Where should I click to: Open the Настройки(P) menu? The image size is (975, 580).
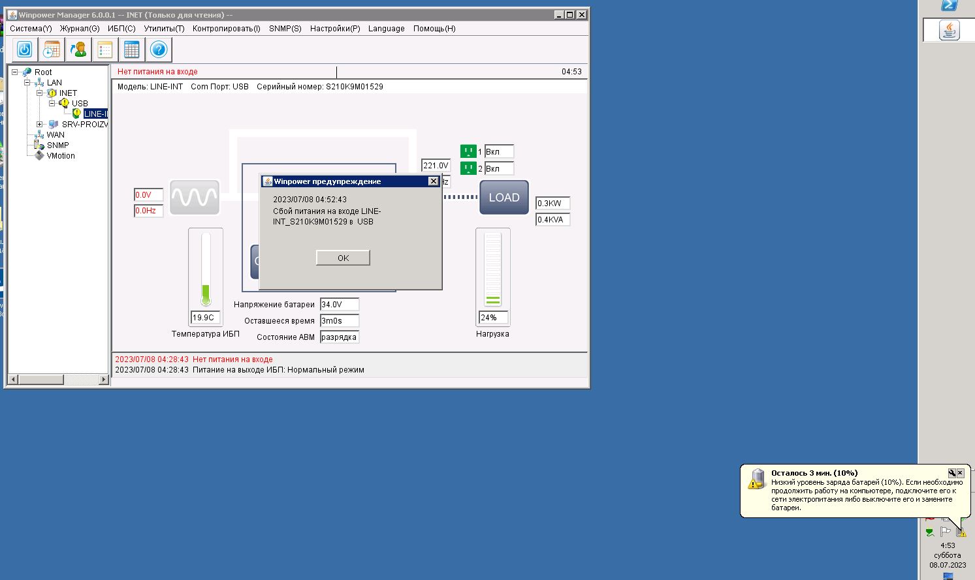(x=335, y=29)
